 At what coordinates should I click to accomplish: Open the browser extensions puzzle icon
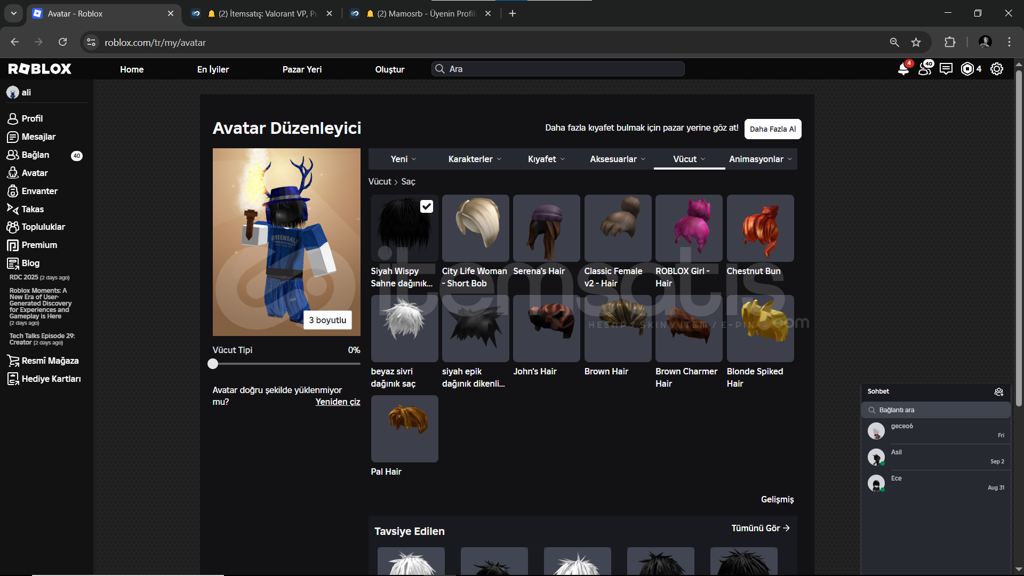pos(950,42)
